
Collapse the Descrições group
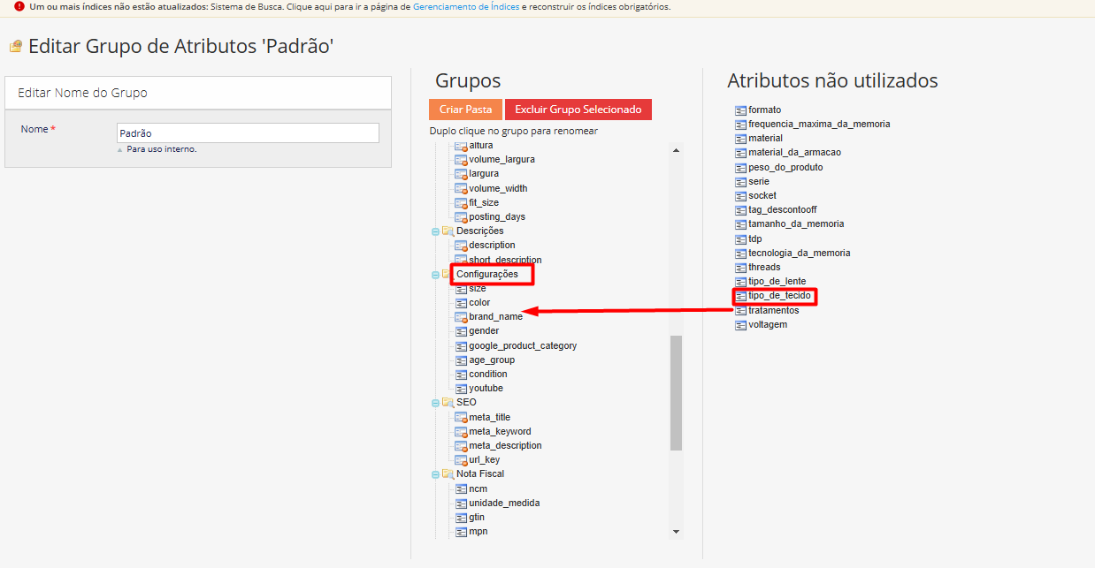435,231
